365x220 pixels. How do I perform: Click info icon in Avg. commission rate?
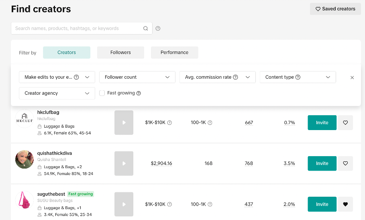(x=236, y=77)
